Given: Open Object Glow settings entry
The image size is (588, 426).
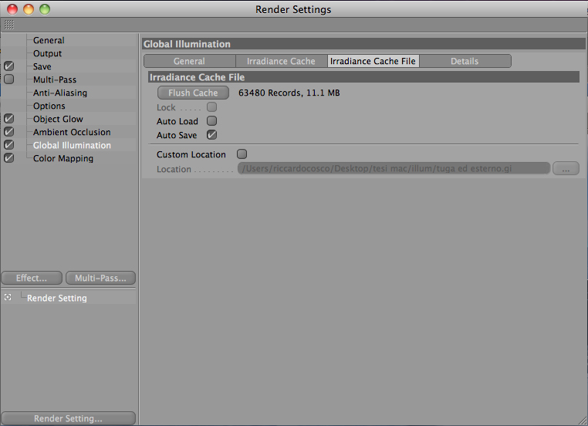Looking at the screenshot, I should tap(58, 119).
